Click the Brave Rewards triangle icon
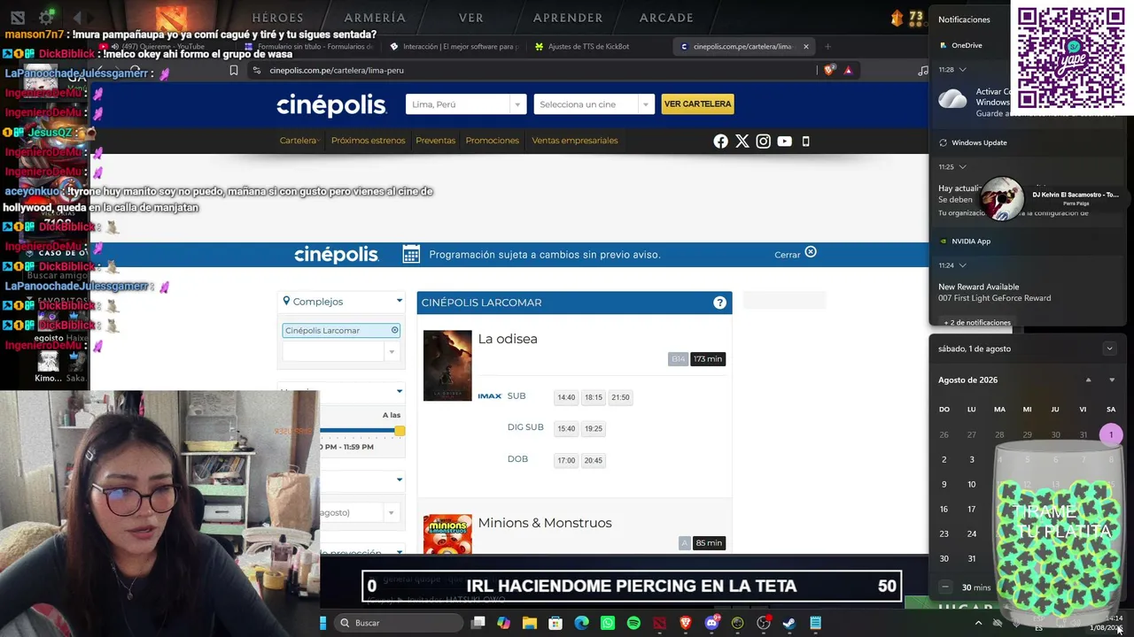Screen dimensions: 1134x637 (848, 70)
